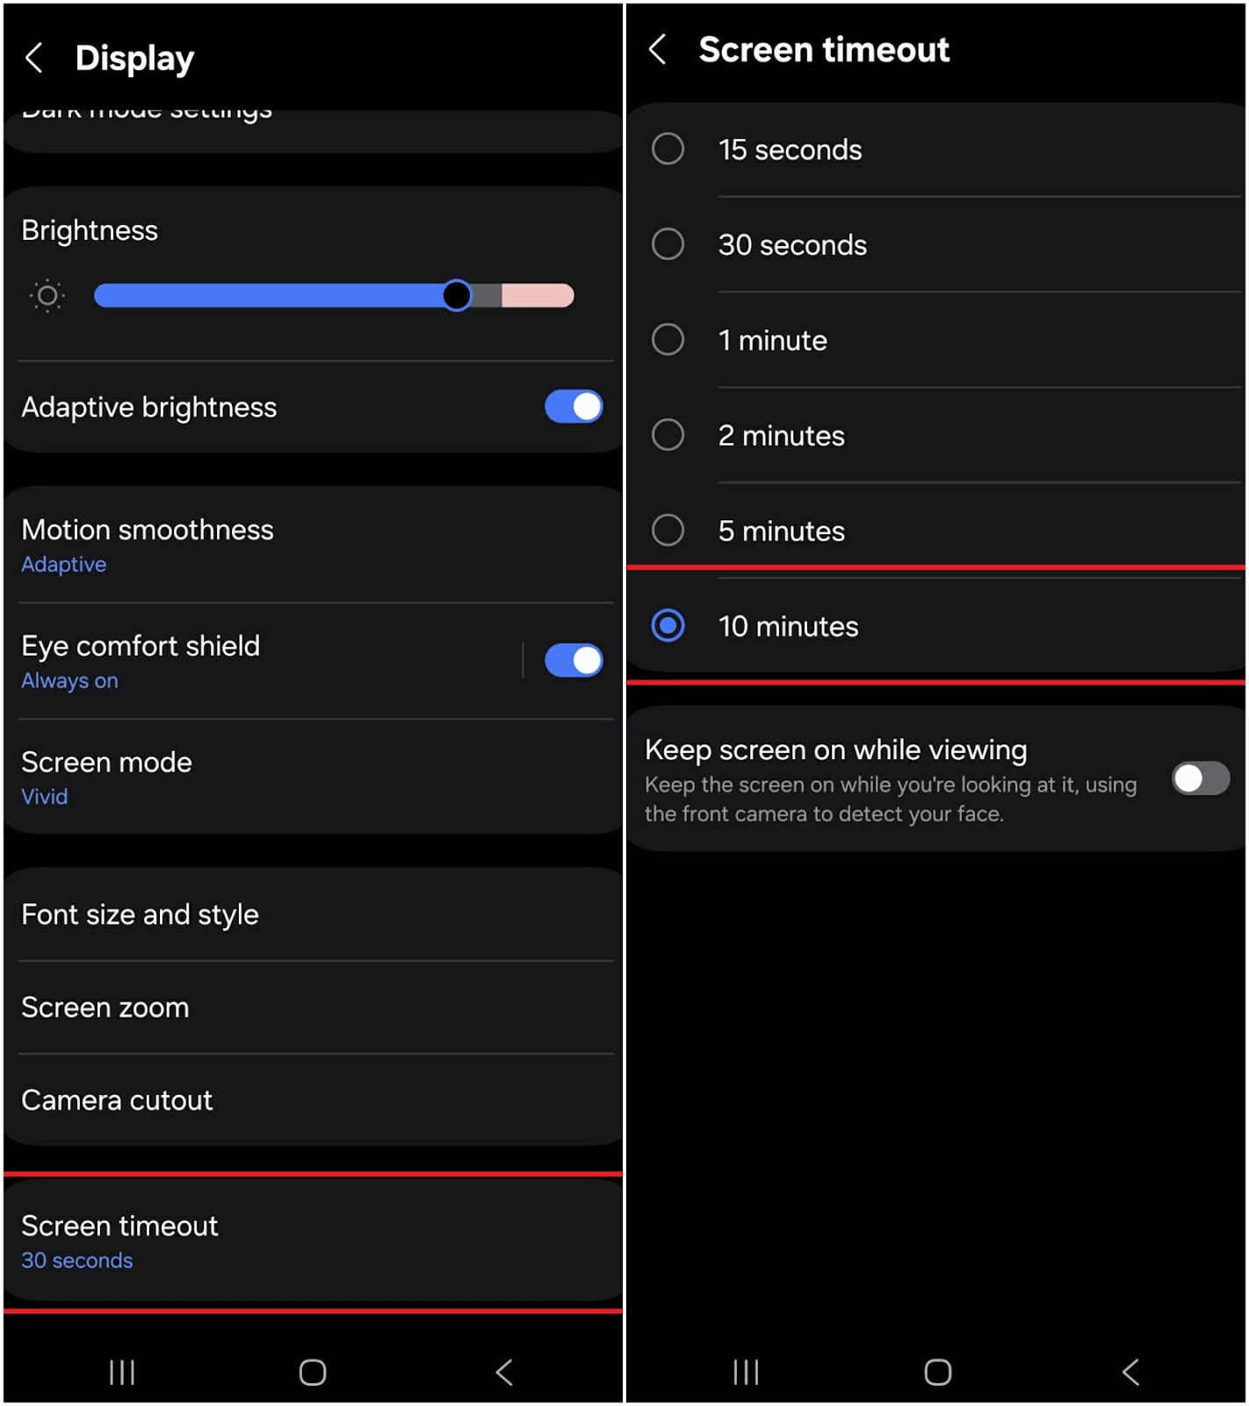The width and height of the screenshot is (1249, 1406).
Task: Enable Keep screen on while viewing
Action: (1200, 779)
